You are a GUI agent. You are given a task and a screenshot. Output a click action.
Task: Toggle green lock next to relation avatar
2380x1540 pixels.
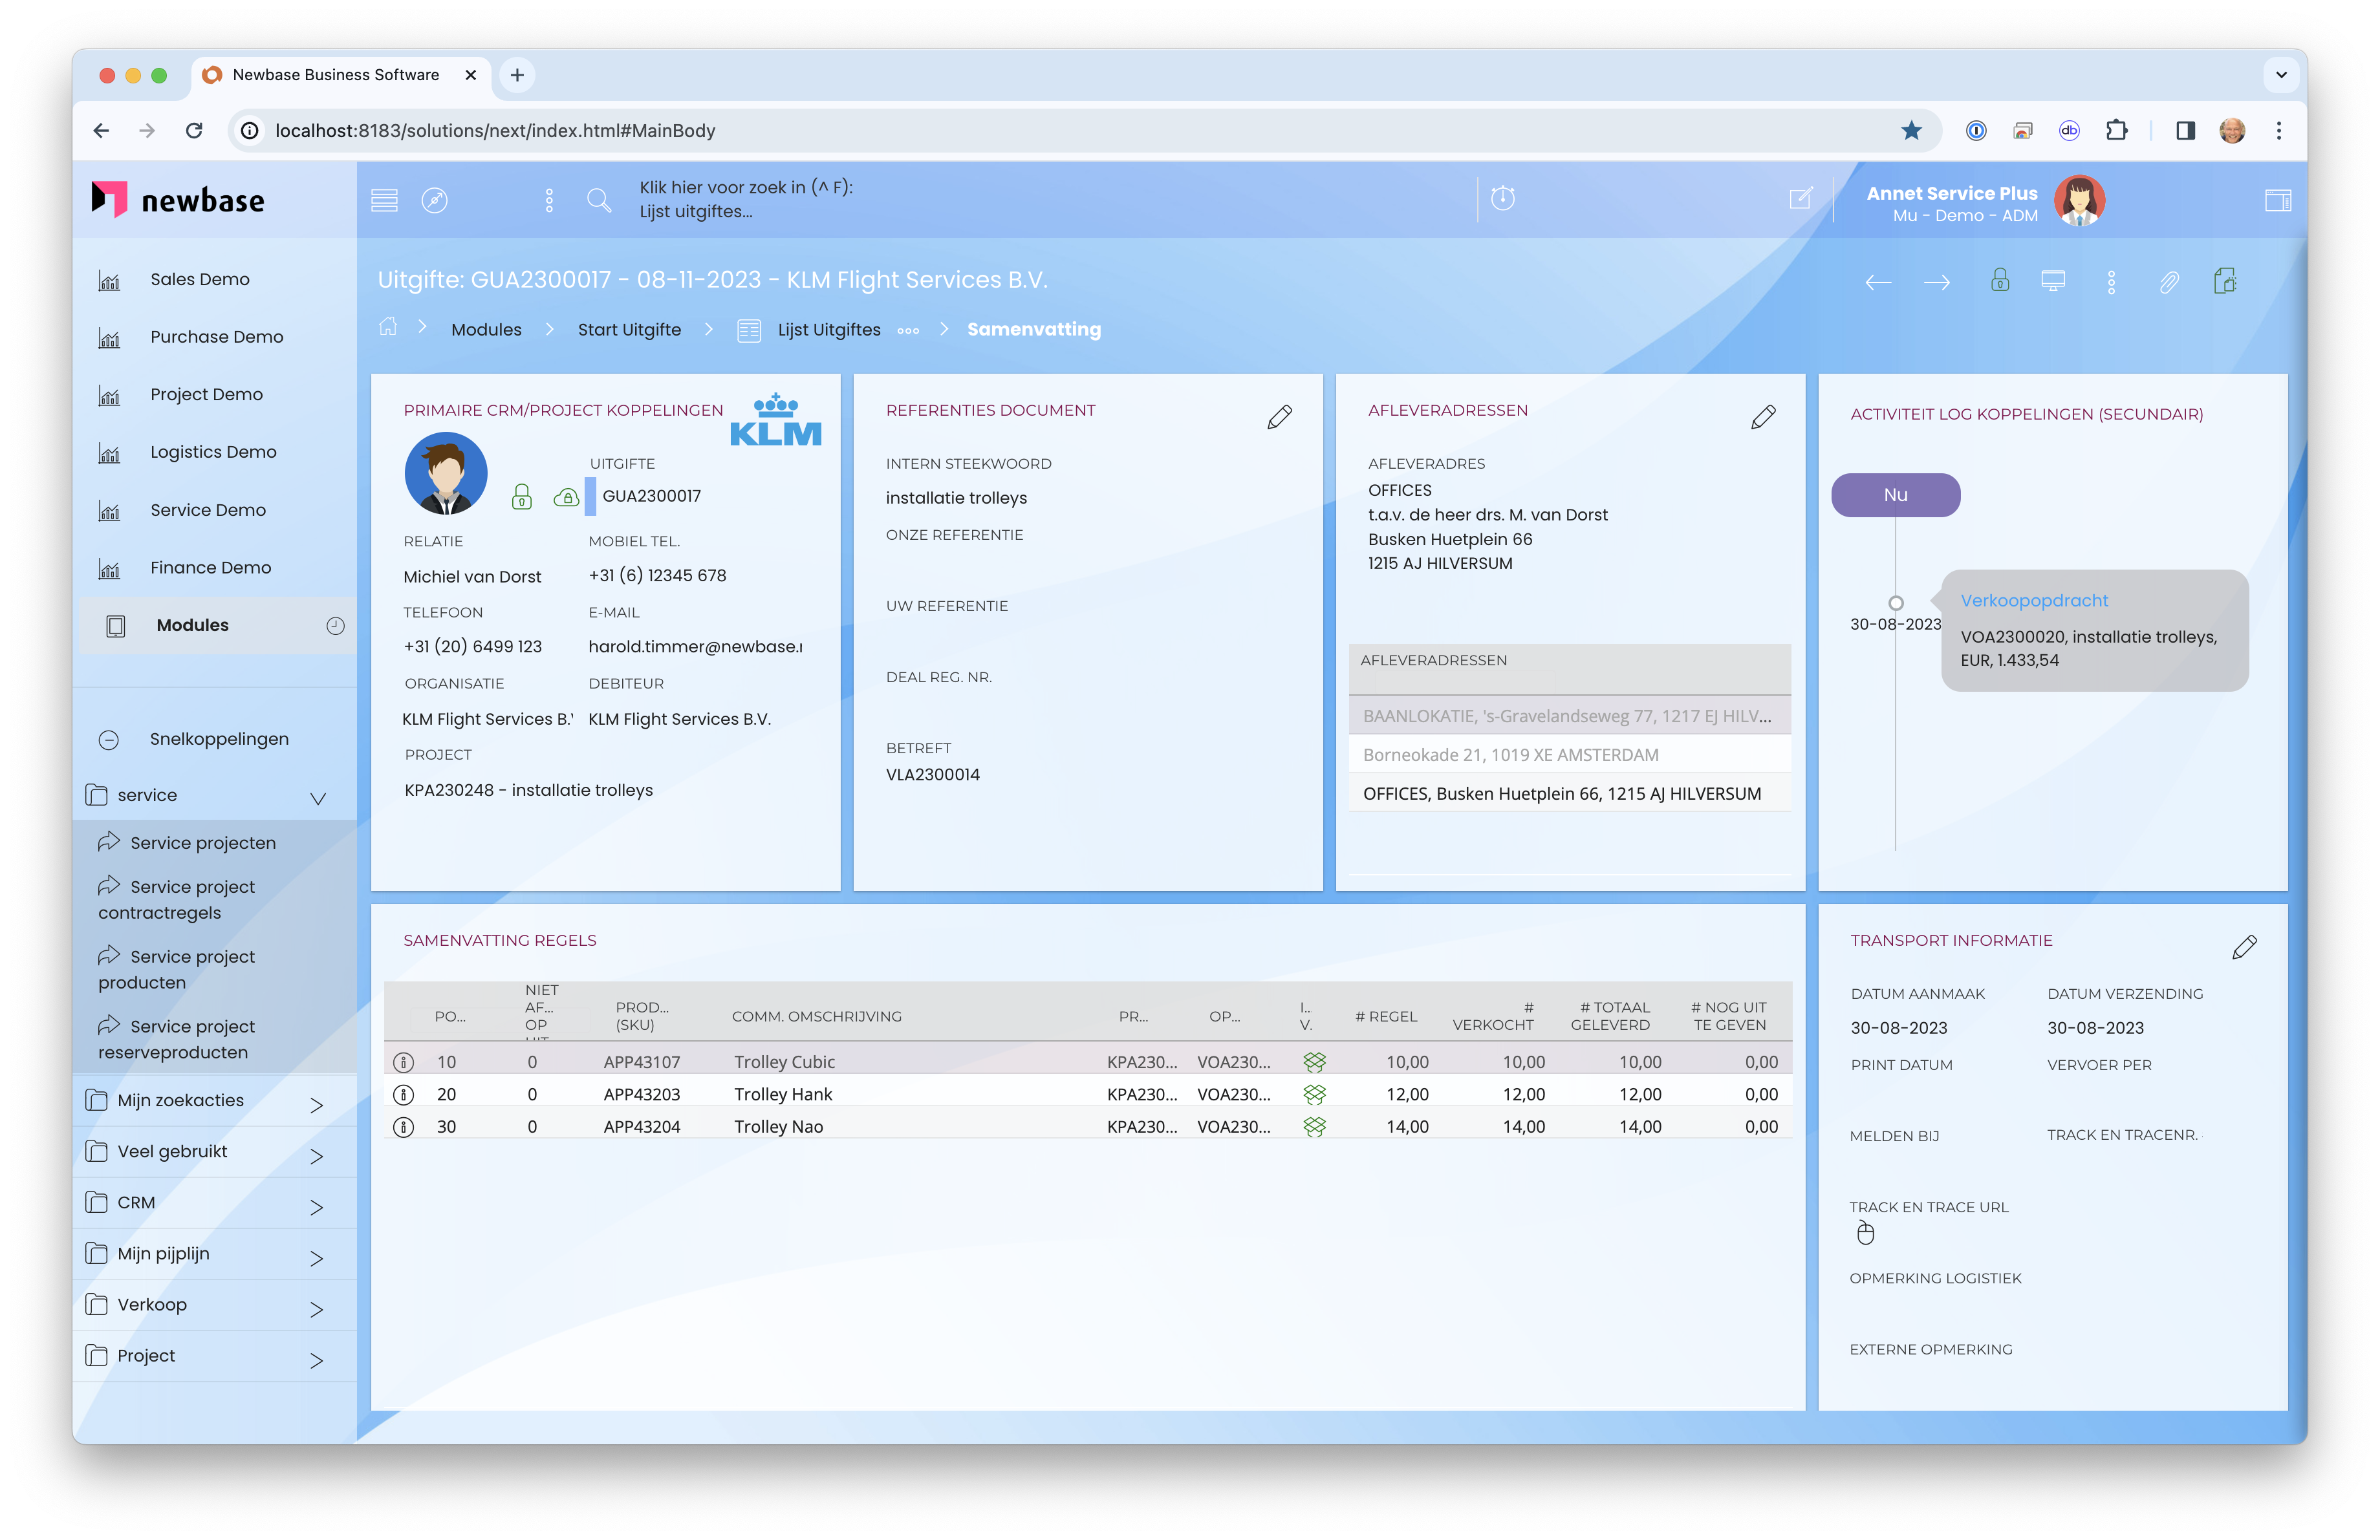click(x=521, y=497)
